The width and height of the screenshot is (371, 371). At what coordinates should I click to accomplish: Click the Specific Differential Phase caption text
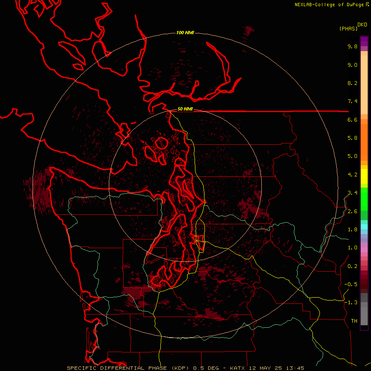click(185, 368)
